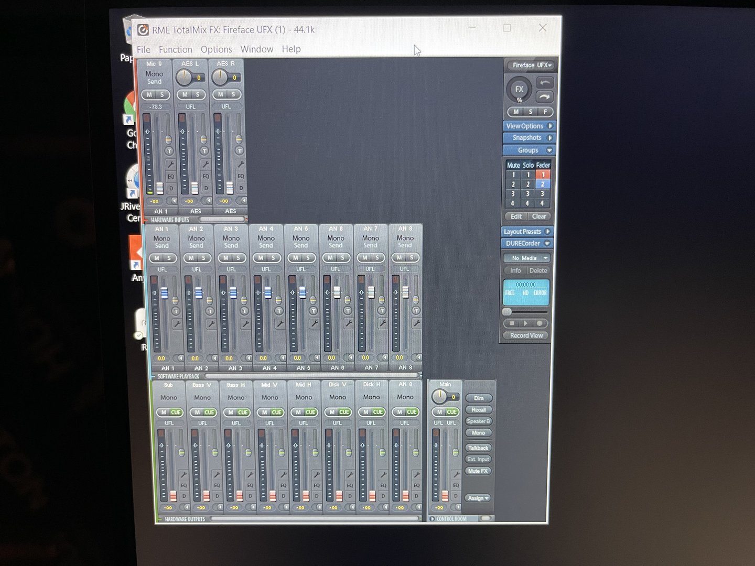
Task: Collapse the DURECorder section
Action: [x=526, y=244]
